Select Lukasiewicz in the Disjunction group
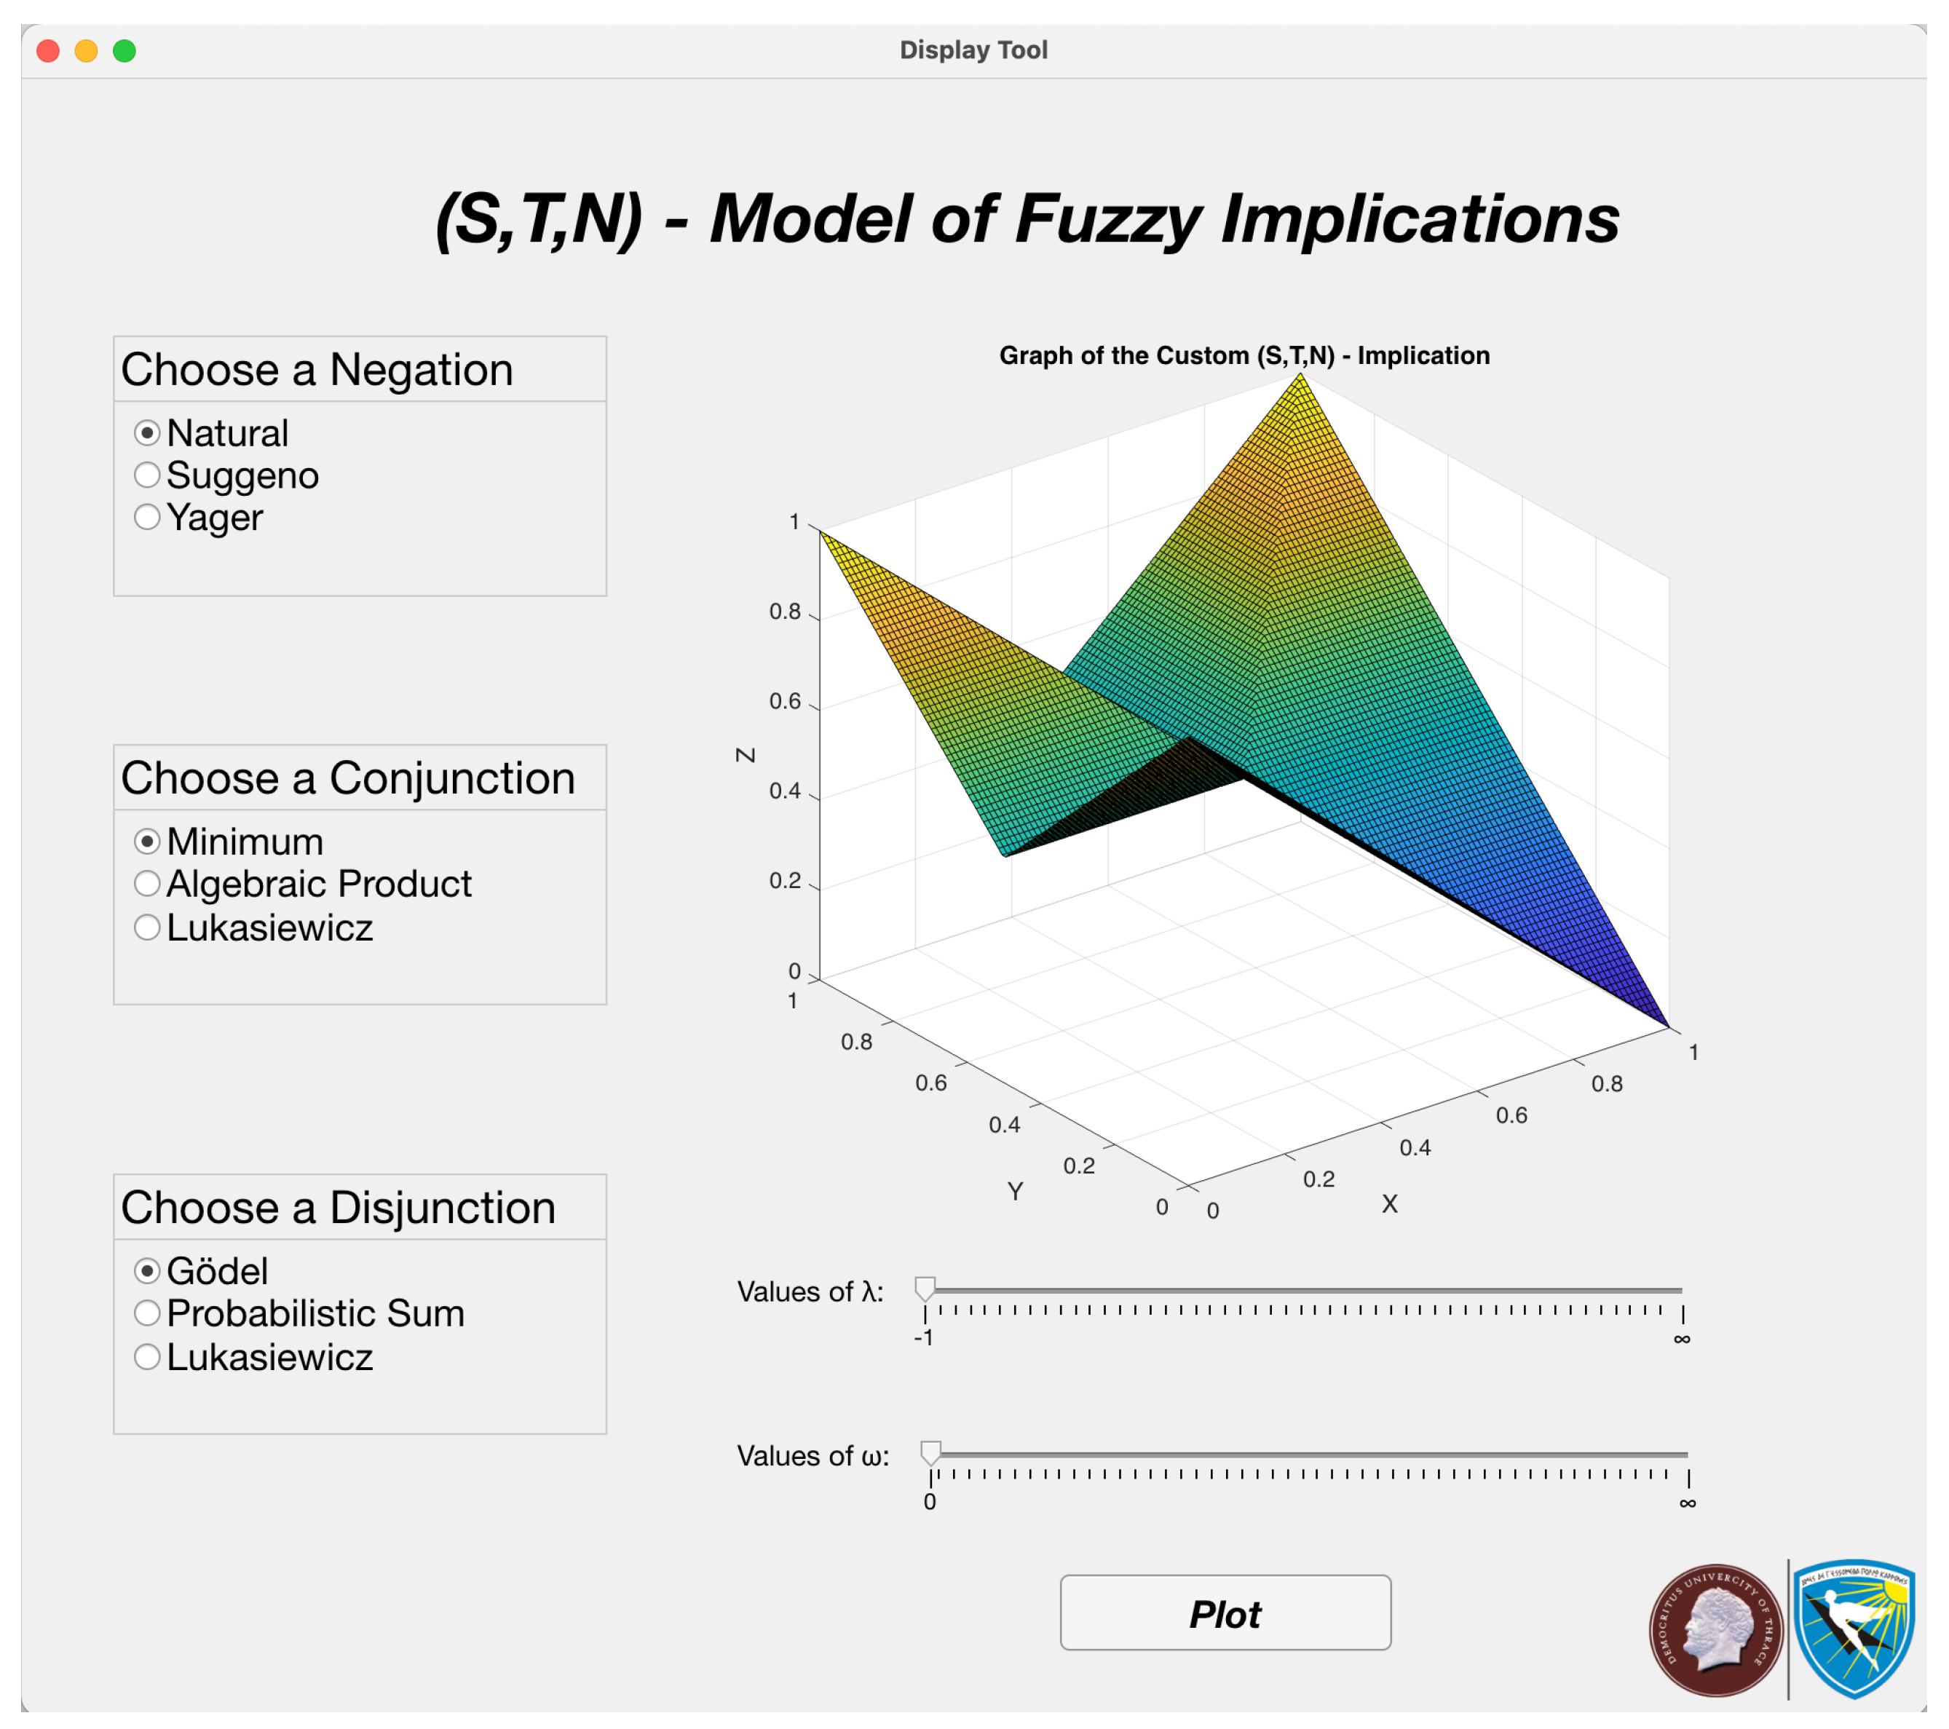 point(147,1356)
